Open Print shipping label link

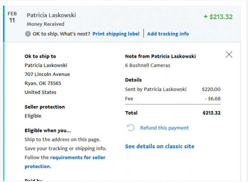[x=116, y=34]
